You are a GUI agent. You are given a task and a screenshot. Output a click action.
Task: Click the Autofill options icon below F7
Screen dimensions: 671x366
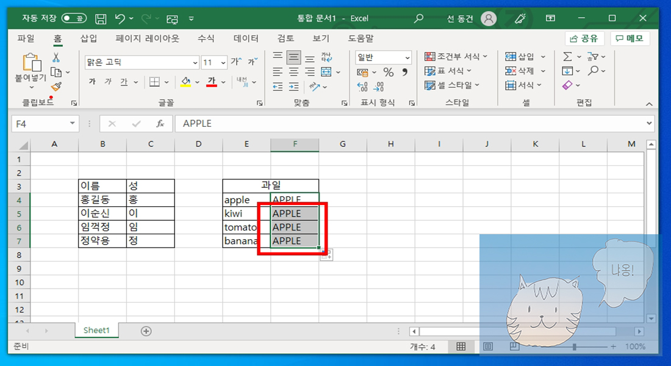coord(326,255)
